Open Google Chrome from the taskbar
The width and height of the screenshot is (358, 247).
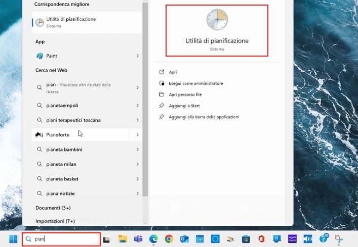tap(169, 239)
